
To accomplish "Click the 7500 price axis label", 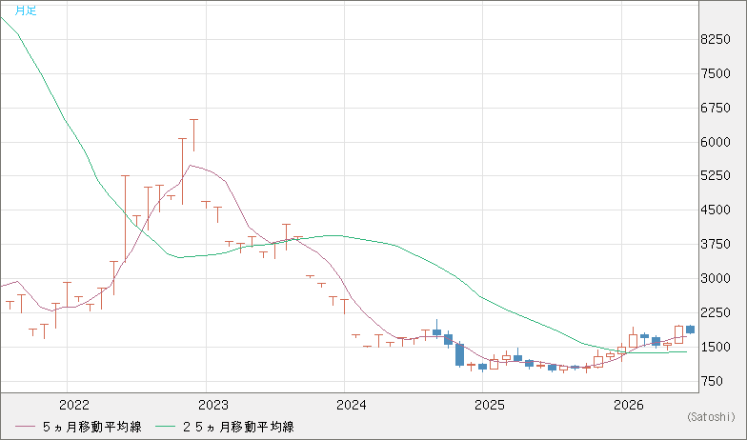I will click(716, 74).
